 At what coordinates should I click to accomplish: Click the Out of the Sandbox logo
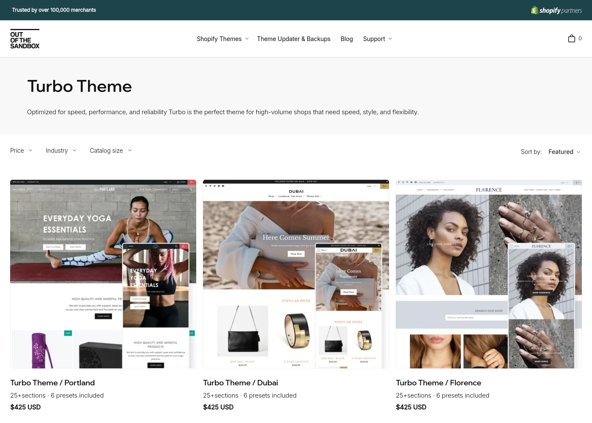click(x=25, y=38)
